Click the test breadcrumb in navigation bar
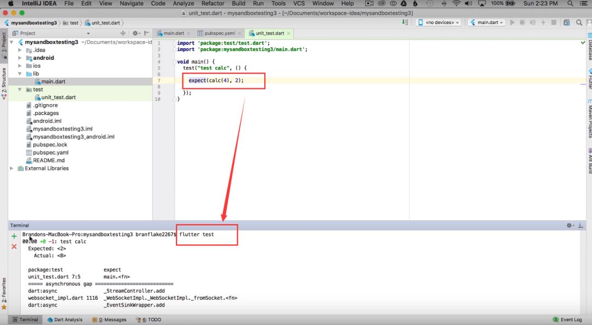Image resolution: width=592 pixels, height=325 pixels. coord(71,23)
